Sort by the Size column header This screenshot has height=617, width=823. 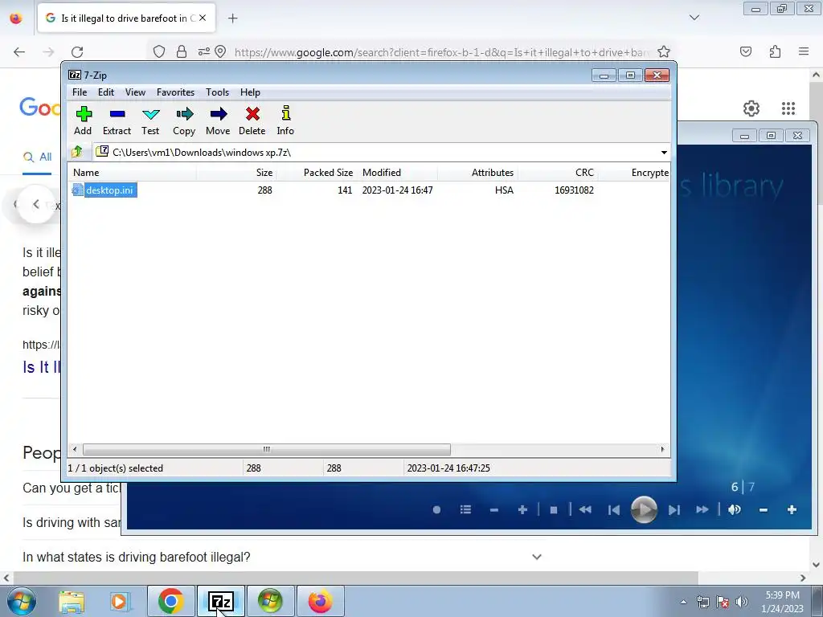tap(237, 173)
